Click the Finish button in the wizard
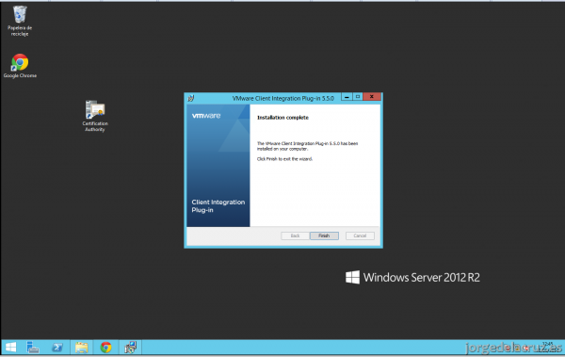This screenshot has width=565, height=357. click(x=324, y=235)
